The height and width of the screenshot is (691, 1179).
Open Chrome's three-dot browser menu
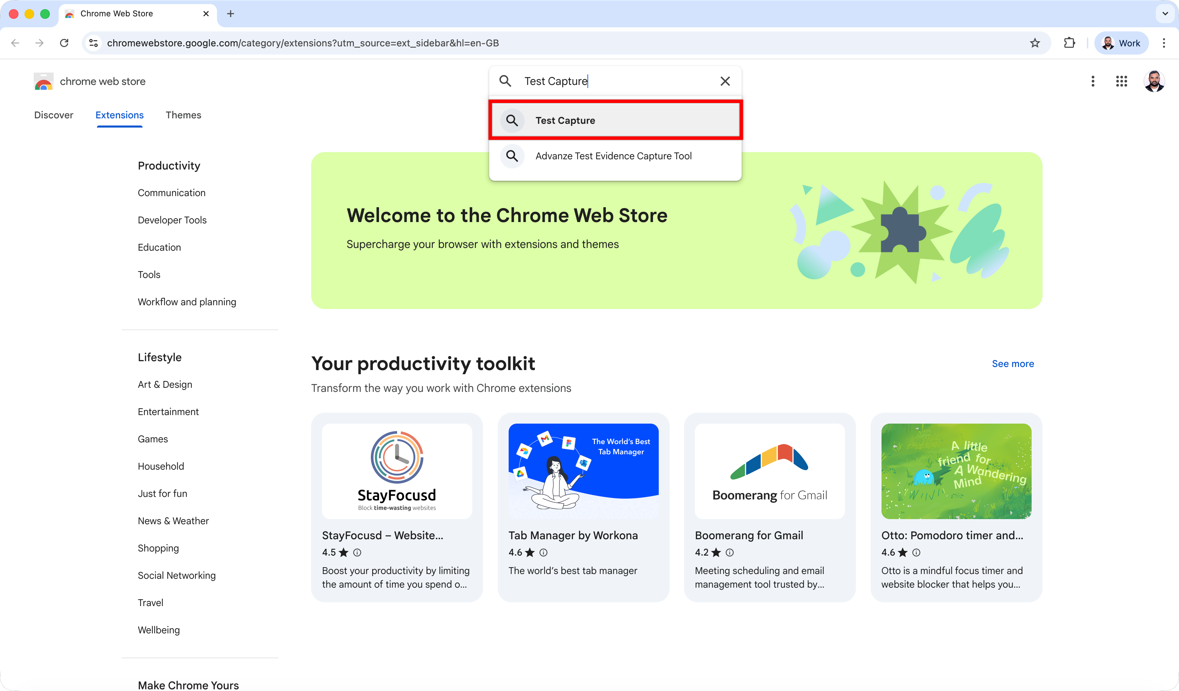click(x=1164, y=43)
